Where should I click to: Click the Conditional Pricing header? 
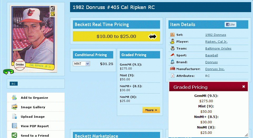(93, 55)
